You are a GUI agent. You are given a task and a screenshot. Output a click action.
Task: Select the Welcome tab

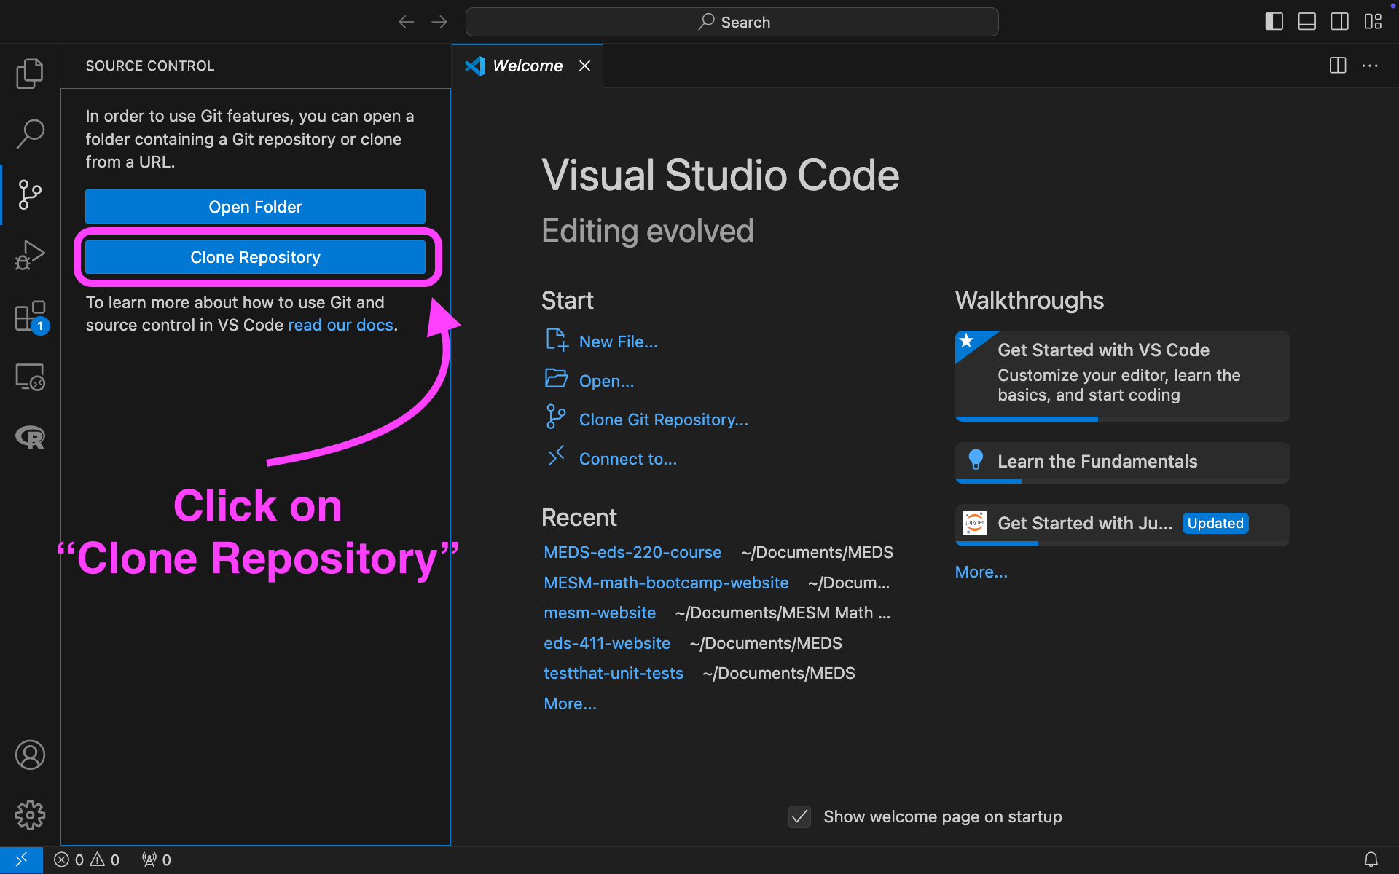pyautogui.click(x=527, y=66)
